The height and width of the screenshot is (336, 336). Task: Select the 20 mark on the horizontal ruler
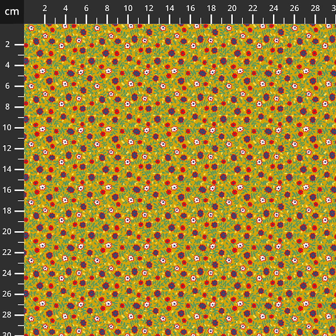[x=232, y=9]
